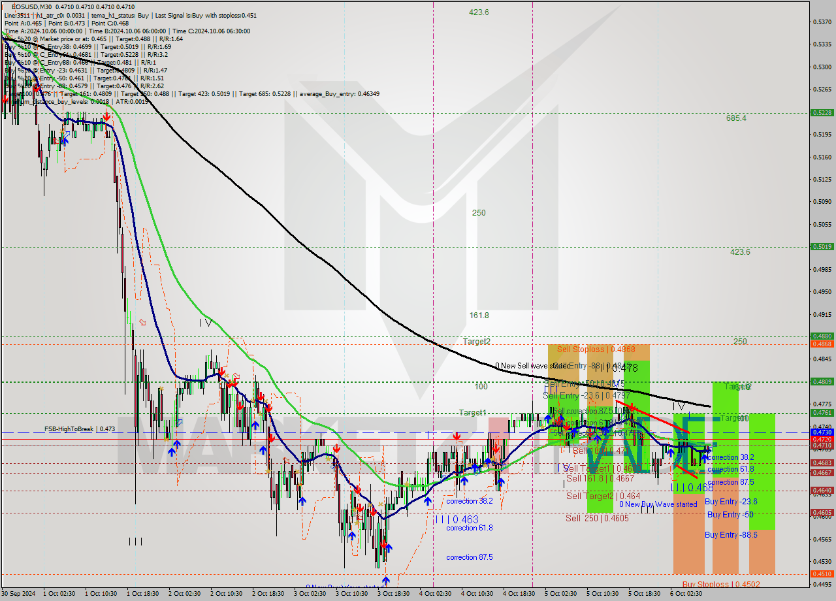This screenshot has height=601, width=836.
Task: Click the 'Sell Entry -23.6 | 0.4797' label
Action: [587, 395]
